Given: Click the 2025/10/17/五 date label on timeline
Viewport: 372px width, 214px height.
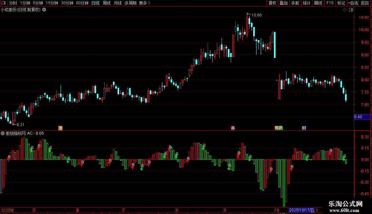Looking at the screenshot, I should 302,210.
